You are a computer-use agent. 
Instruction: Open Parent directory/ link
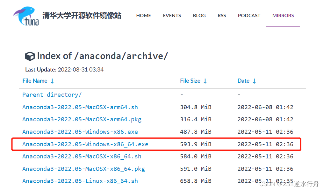coord(52,95)
